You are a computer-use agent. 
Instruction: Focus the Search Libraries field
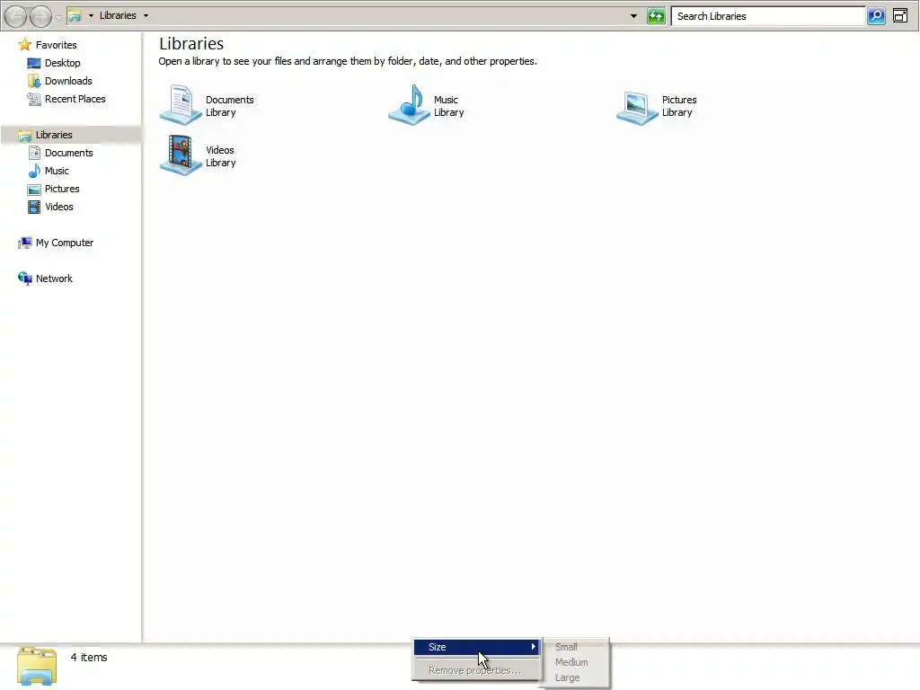(768, 16)
